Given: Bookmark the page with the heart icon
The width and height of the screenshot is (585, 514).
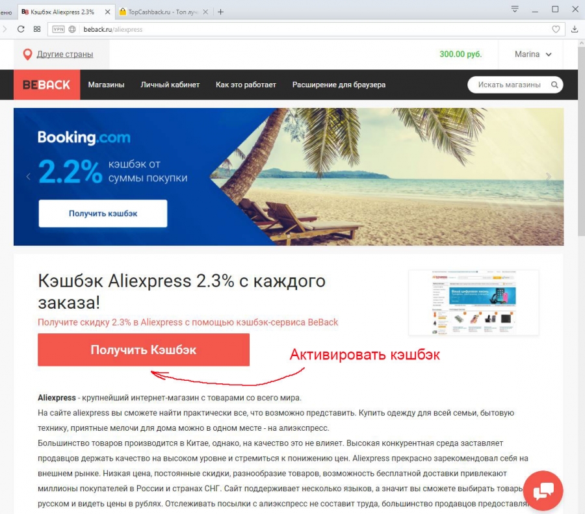Looking at the screenshot, I should click(x=556, y=29).
